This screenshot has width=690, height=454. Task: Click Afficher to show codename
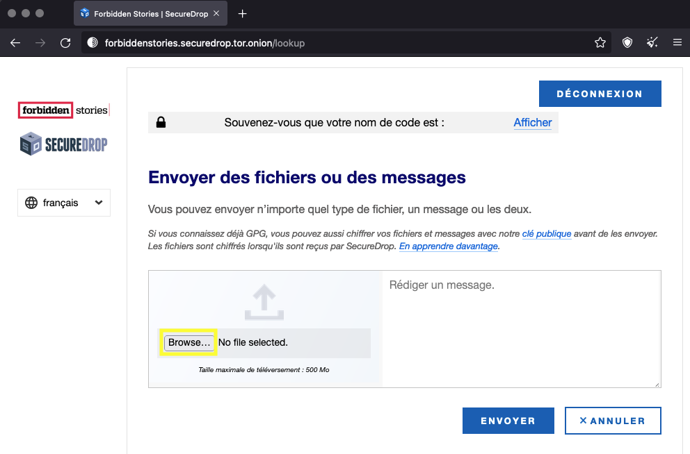click(532, 123)
